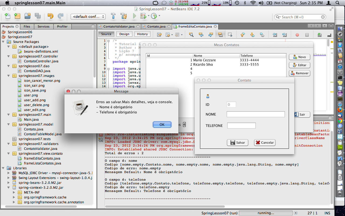The image size is (345, 216).
Task: Click the Find Selection magnifier icon
Action: pyautogui.click(x=191, y=35)
